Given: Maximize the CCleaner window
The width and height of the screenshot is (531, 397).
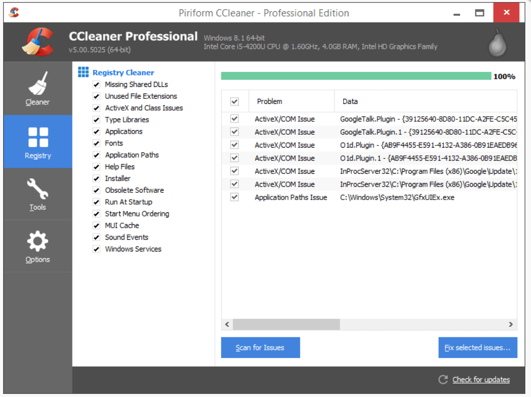Looking at the screenshot, I should coord(480,13).
